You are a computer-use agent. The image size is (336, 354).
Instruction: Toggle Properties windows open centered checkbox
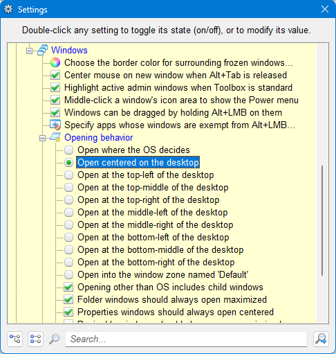[68, 312]
